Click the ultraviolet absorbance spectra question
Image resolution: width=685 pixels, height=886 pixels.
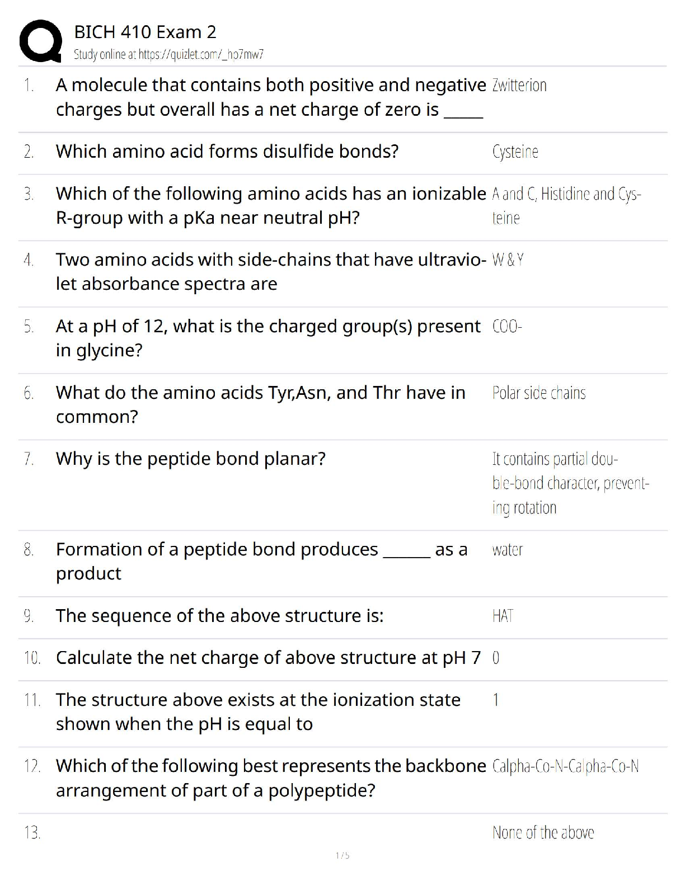[271, 272]
